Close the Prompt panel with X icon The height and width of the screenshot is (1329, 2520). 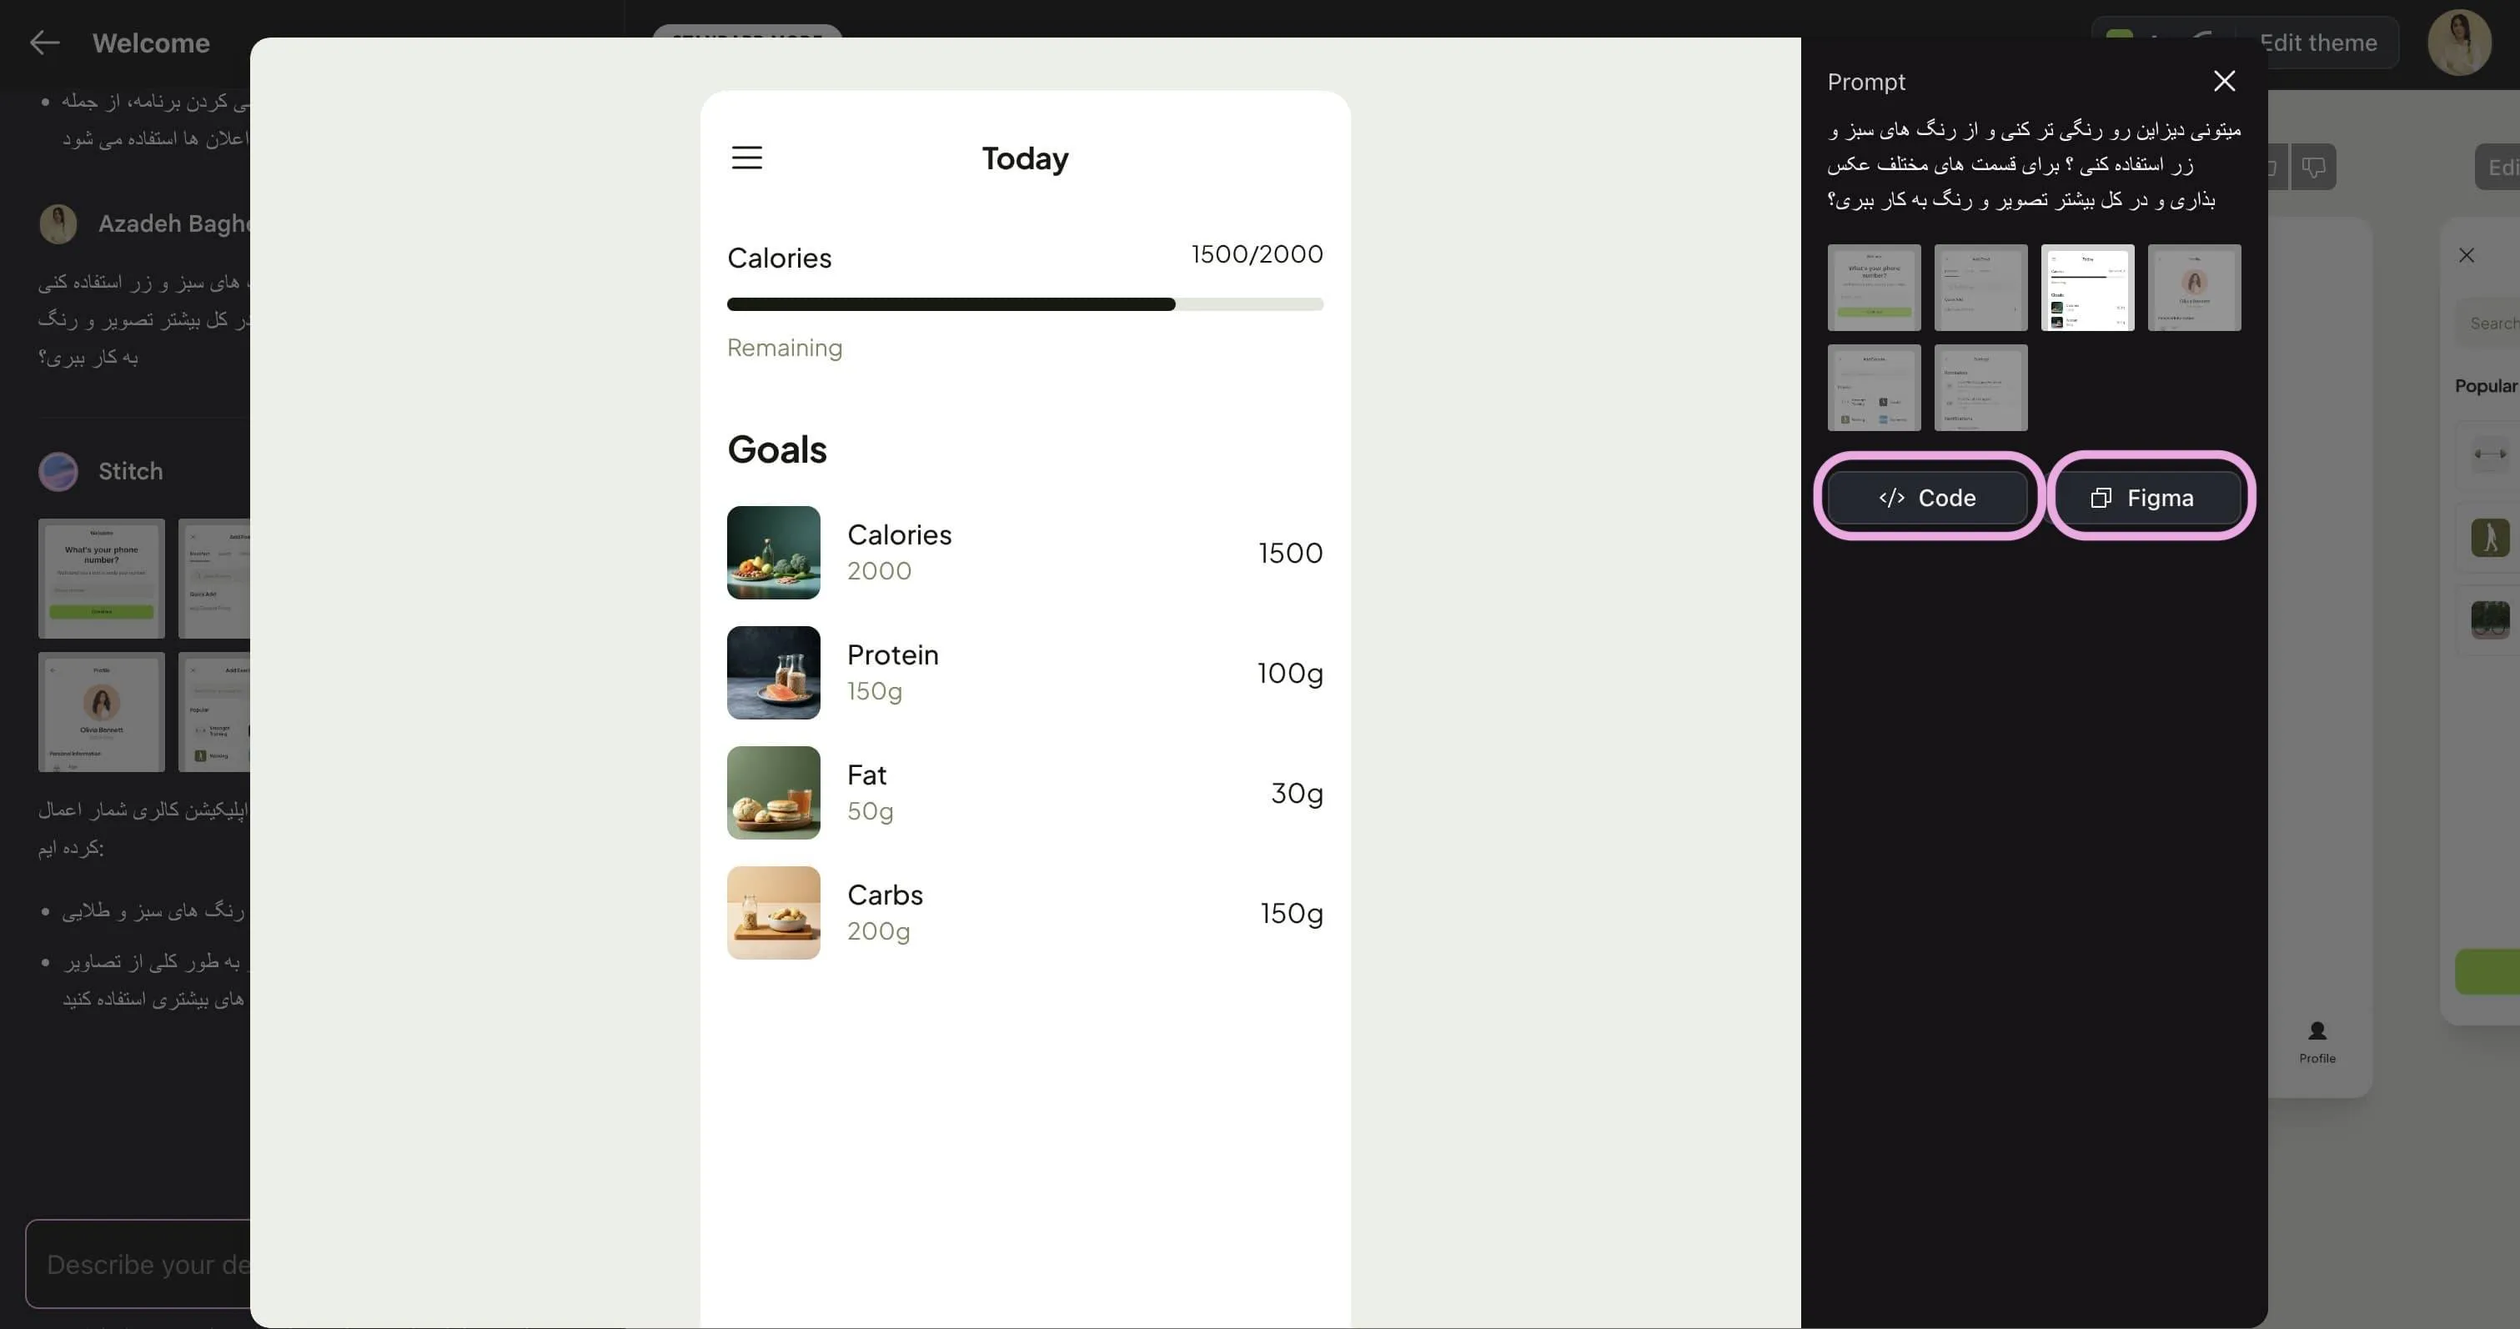coord(2224,81)
